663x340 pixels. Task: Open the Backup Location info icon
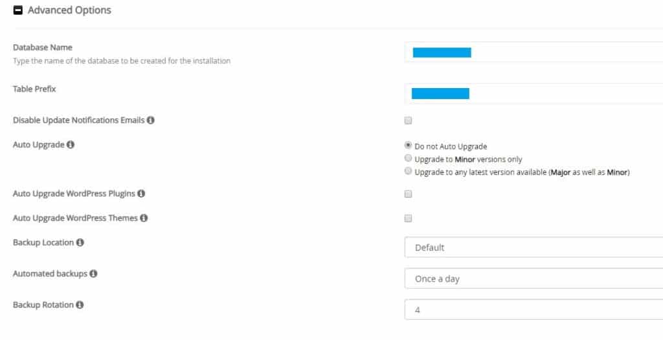[x=80, y=242]
